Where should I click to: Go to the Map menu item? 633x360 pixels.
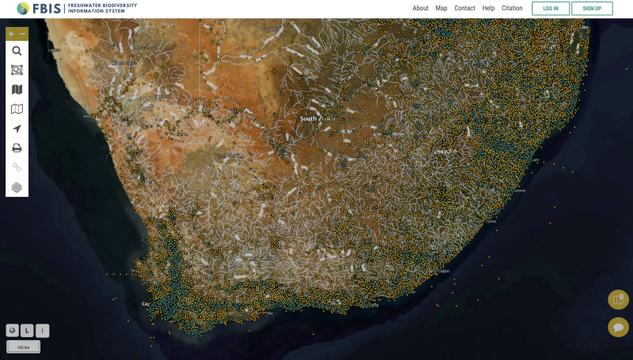coord(442,9)
